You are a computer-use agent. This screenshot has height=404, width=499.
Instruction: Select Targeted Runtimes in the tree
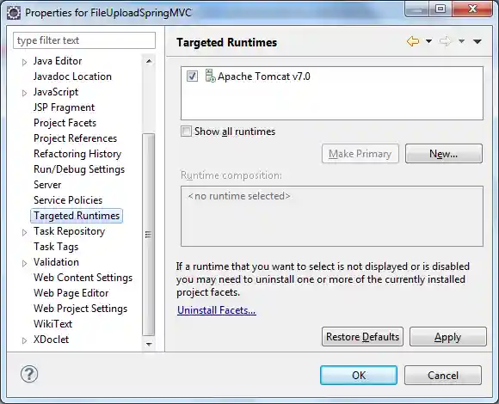(x=77, y=216)
